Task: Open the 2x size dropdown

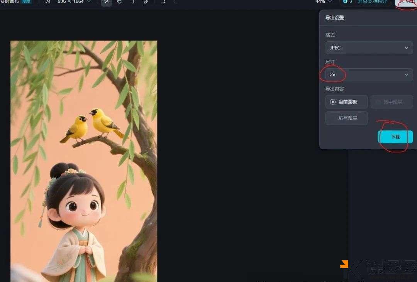Action: click(x=368, y=74)
